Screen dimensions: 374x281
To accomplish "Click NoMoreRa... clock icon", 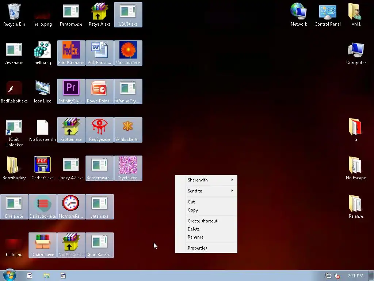I will [71, 207].
